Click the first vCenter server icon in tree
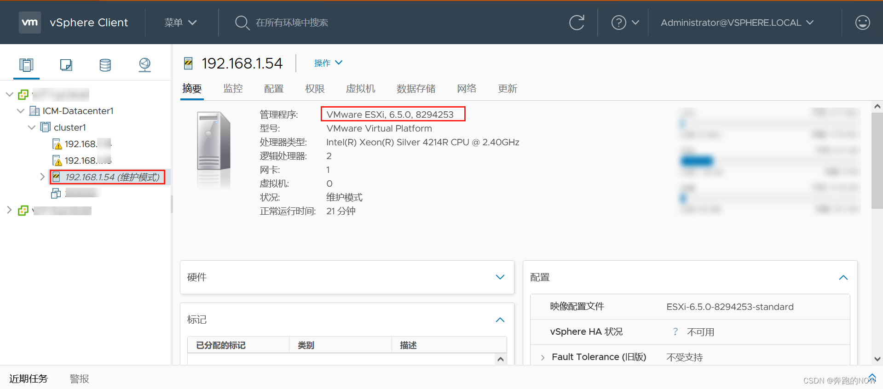 pyautogui.click(x=23, y=95)
